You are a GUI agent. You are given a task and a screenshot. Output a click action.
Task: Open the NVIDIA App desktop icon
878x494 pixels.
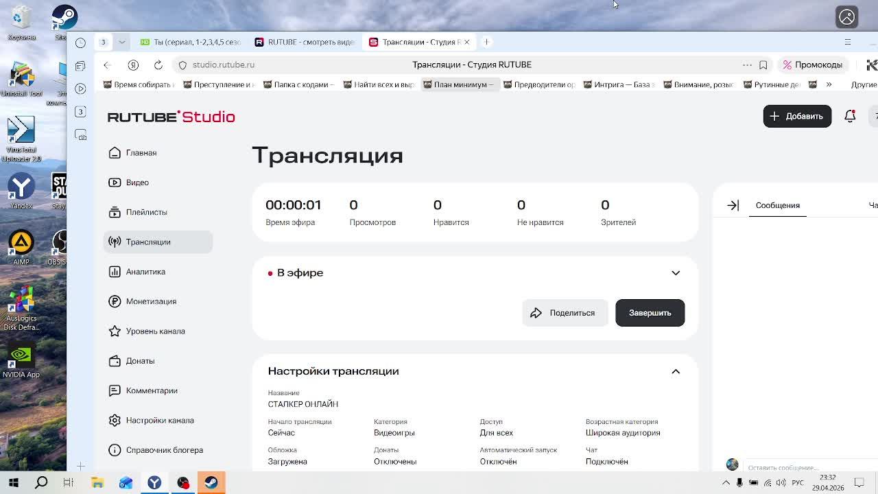tap(21, 362)
